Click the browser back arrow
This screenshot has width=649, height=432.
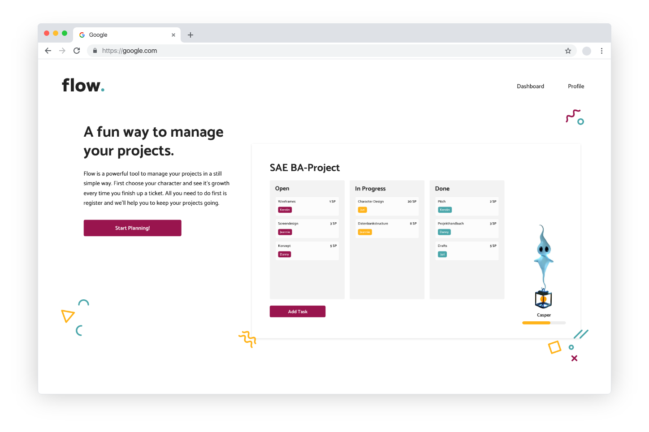coord(48,51)
